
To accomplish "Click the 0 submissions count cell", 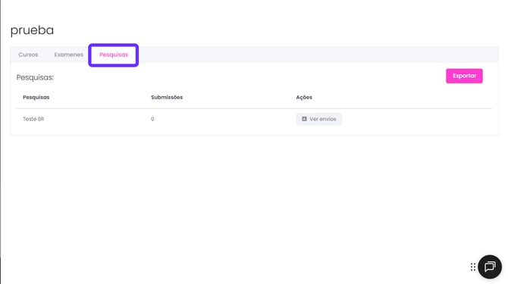I will [x=152, y=119].
